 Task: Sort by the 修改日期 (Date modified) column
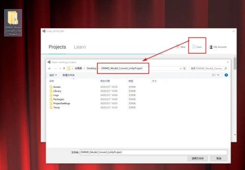(105, 81)
